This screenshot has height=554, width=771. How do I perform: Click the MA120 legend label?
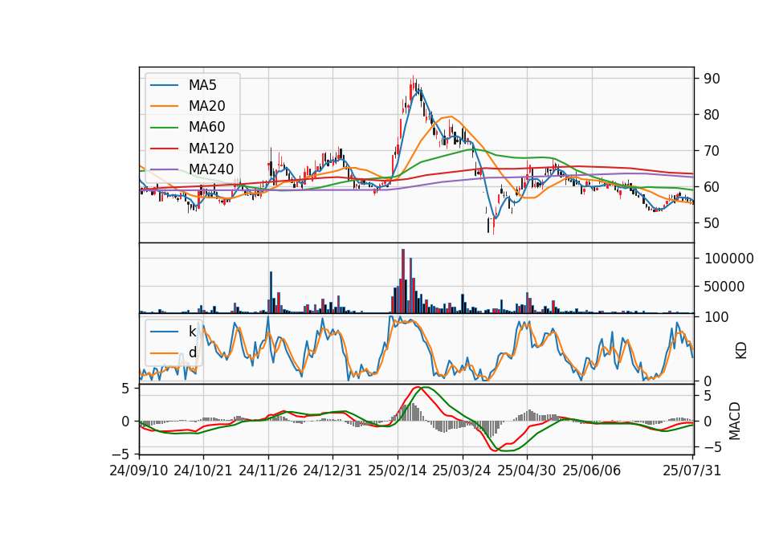211,148
